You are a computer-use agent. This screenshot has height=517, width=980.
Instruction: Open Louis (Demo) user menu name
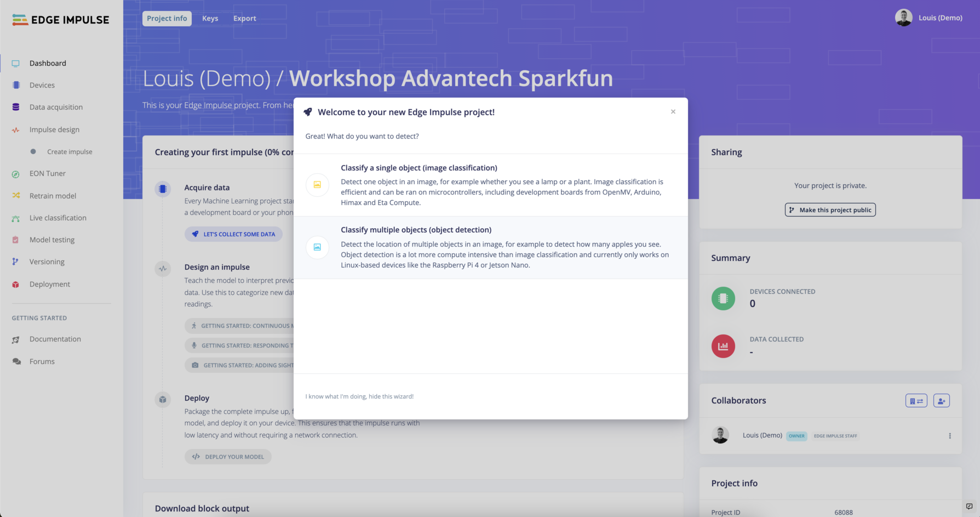[x=940, y=18]
